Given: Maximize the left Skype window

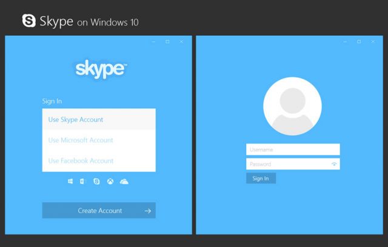Looking at the screenshot, I should pyautogui.click(x=167, y=42).
